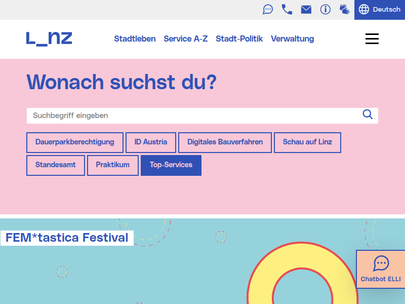Open Digitales Bauverfahren quick link
The image size is (405, 304).
pyautogui.click(x=225, y=142)
